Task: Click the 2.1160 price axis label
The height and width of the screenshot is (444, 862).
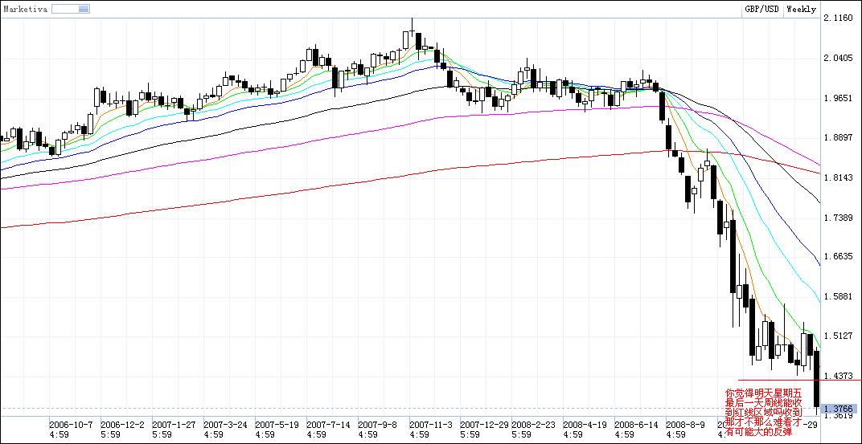Action: (837, 18)
